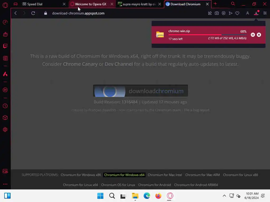The width and height of the screenshot is (270, 202).
Task: Open the chrome-win.zip file icon
Action: click(160, 34)
